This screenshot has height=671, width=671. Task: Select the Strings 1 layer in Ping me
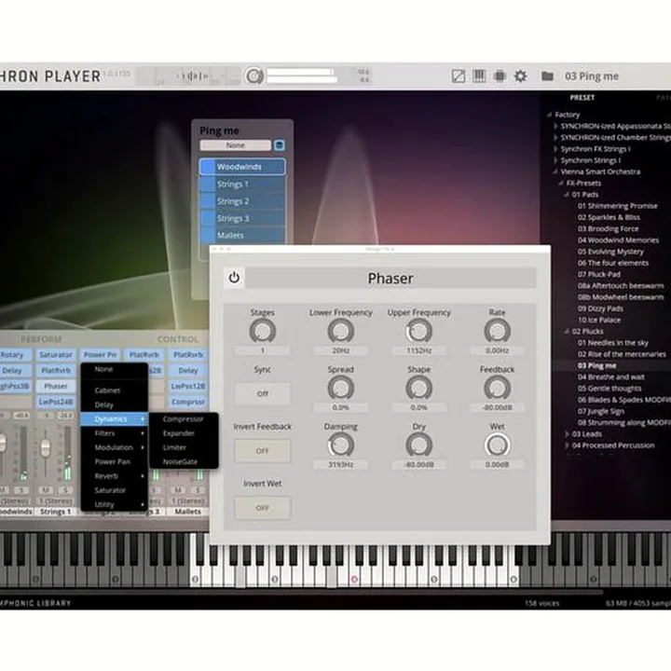coord(242,185)
